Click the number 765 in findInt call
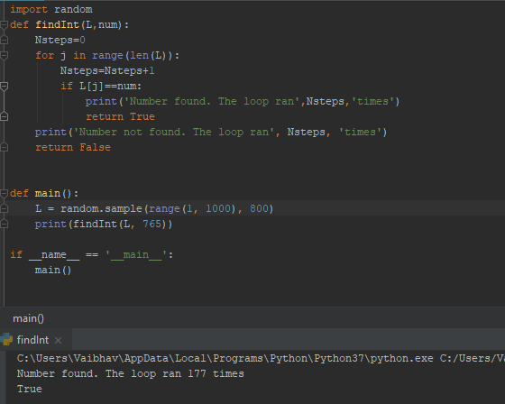The height and width of the screenshot is (404, 505). pyautogui.click(x=151, y=224)
